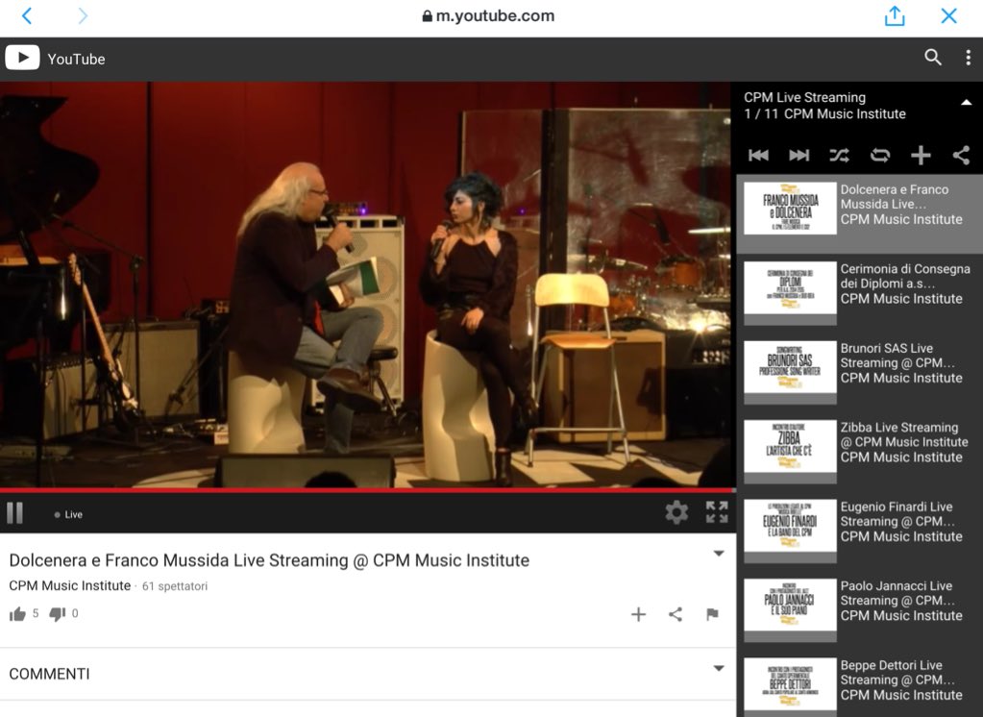Click the COMMENTI heading
Viewport: 983px width, 717px height.
[50, 674]
